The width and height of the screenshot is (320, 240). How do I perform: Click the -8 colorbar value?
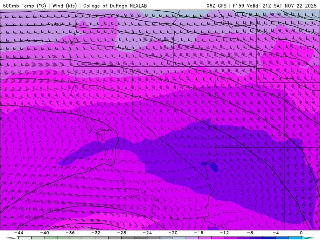pos(250,233)
